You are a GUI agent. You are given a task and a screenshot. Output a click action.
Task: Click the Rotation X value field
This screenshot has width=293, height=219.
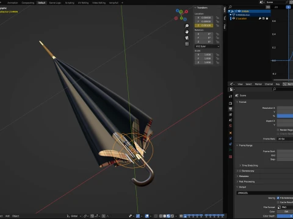(204, 34)
